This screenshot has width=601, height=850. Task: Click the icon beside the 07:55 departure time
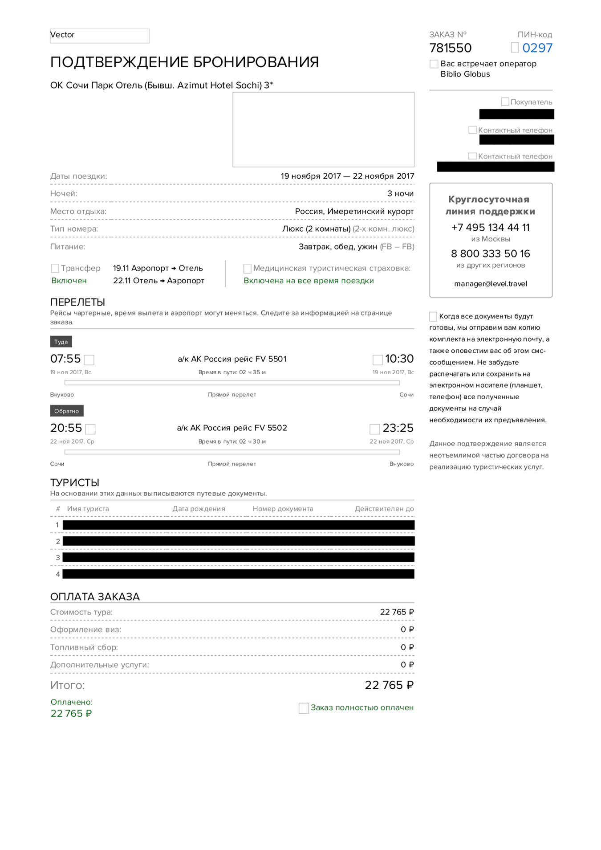pos(89,360)
